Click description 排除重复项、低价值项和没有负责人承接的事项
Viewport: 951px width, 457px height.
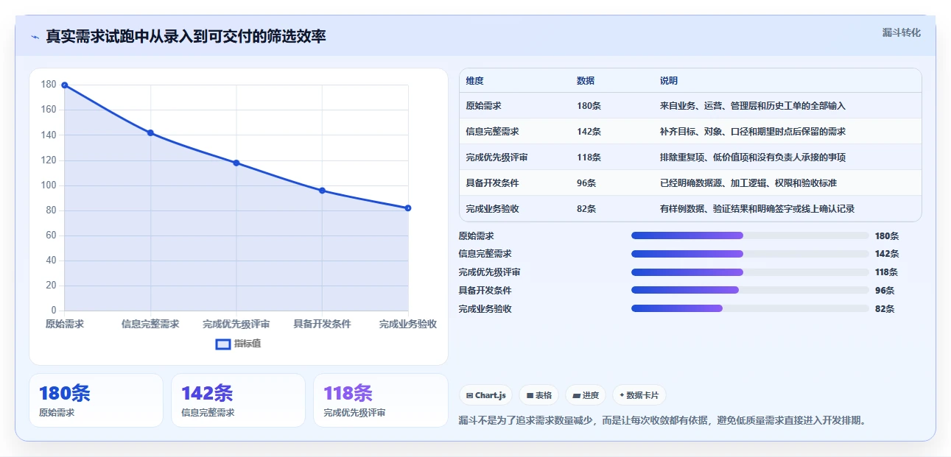(x=753, y=157)
